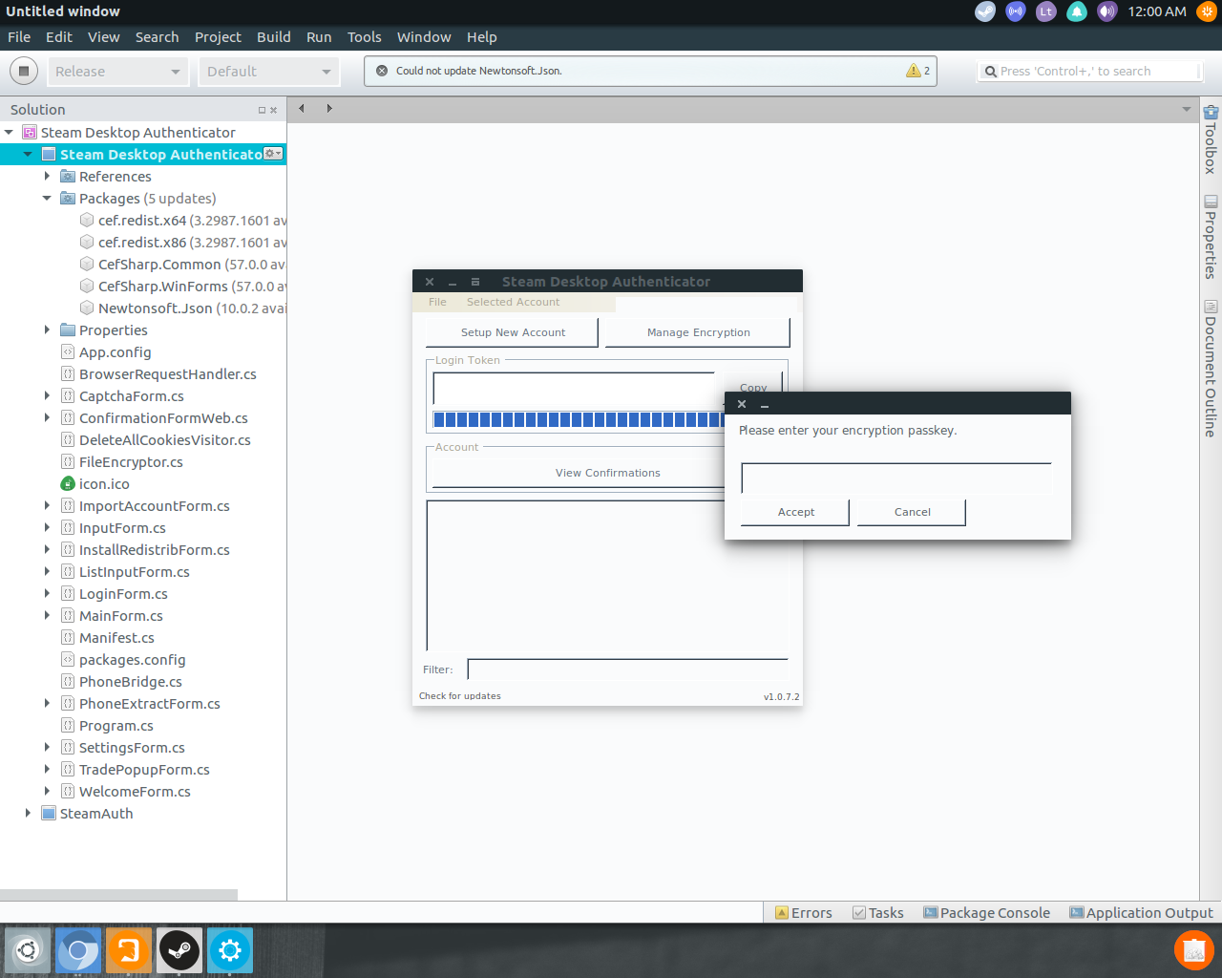
Task: Launch Steam from the dock
Action: tap(179, 950)
